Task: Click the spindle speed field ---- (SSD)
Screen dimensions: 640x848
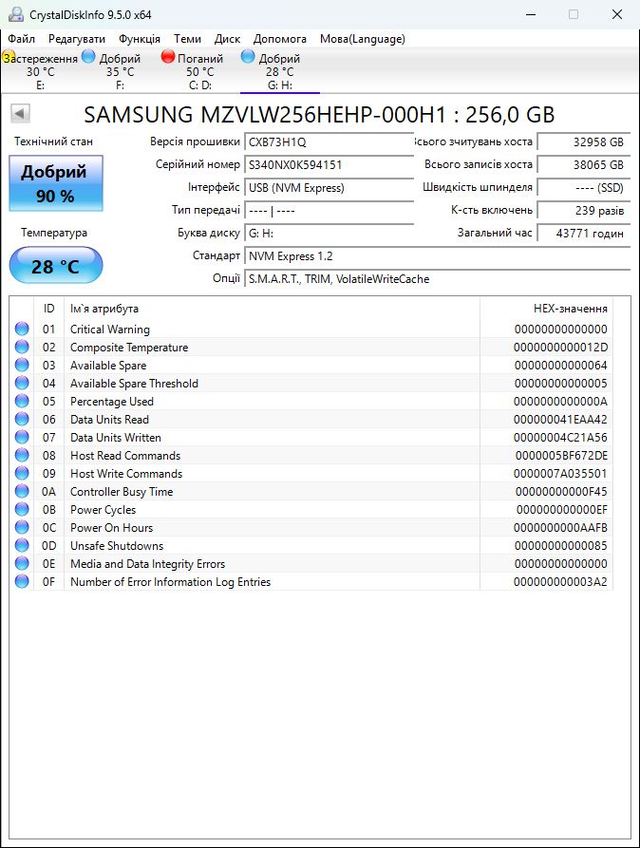Action: [x=584, y=188]
